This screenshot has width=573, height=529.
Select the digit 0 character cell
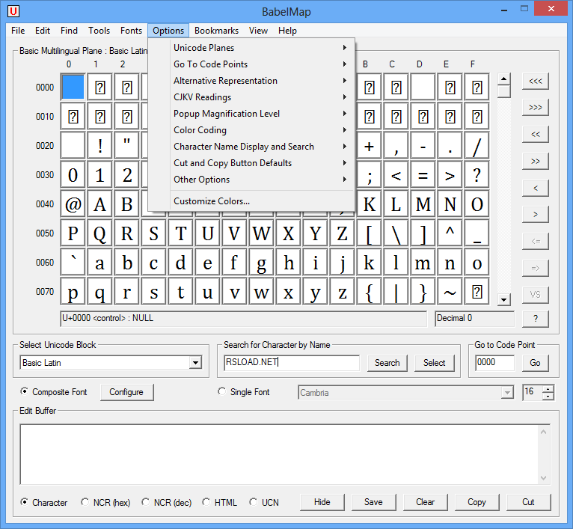[73, 175]
